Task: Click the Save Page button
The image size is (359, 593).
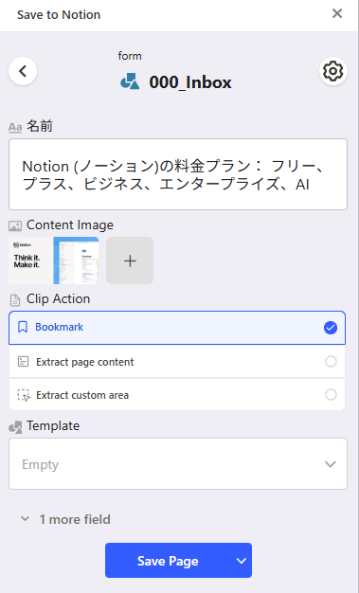Action: click(x=168, y=561)
